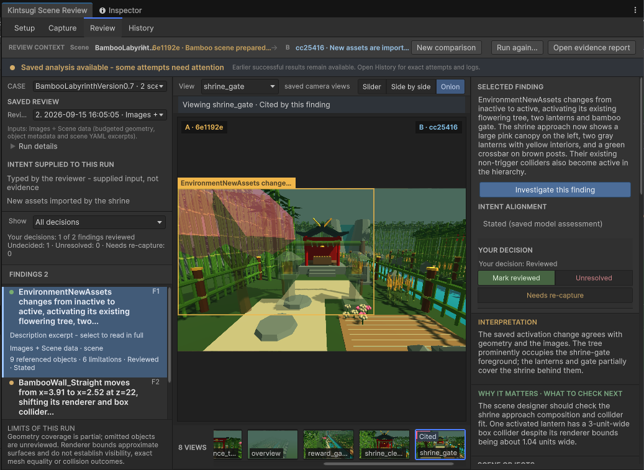This screenshot has width=644, height=470.
Task: Click the 'Description excerpt - select to read in full' line
Action: (x=76, y=335)
